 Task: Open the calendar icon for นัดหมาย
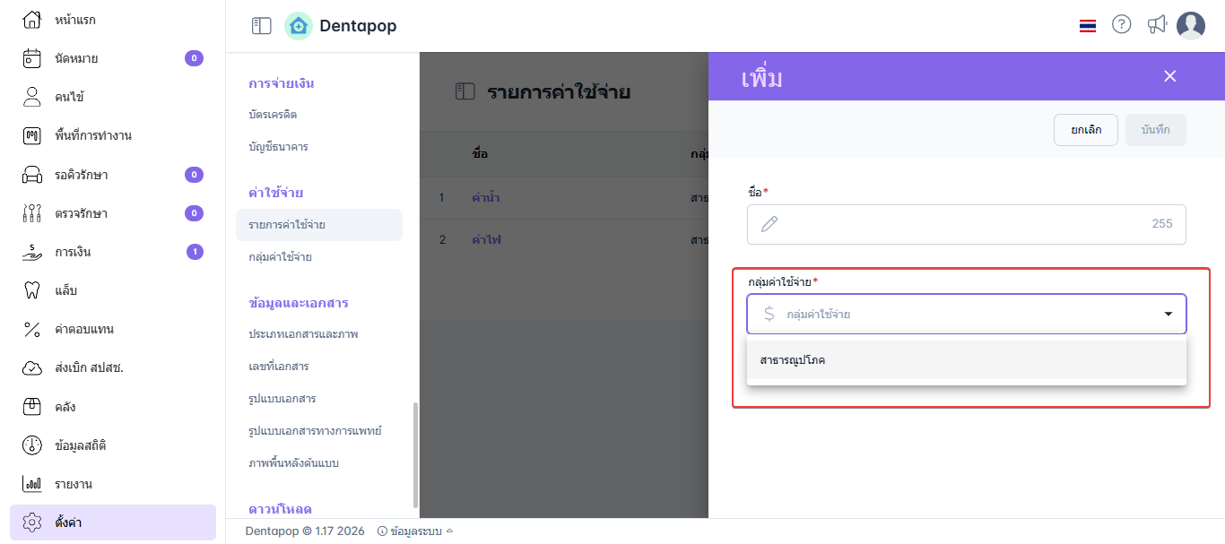[32, 58]
